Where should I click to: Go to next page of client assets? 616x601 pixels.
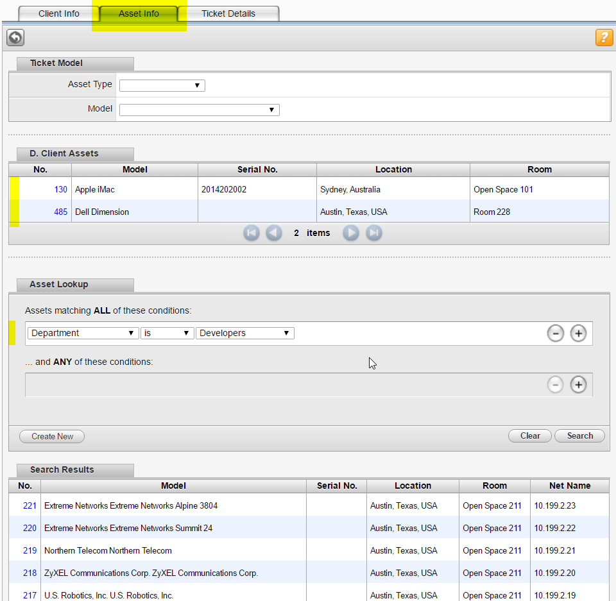pos(350,233)
